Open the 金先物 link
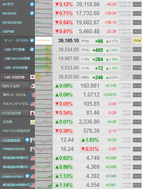Image resolution: width=142 pixels, height=189 pixels. coord(7,122)
